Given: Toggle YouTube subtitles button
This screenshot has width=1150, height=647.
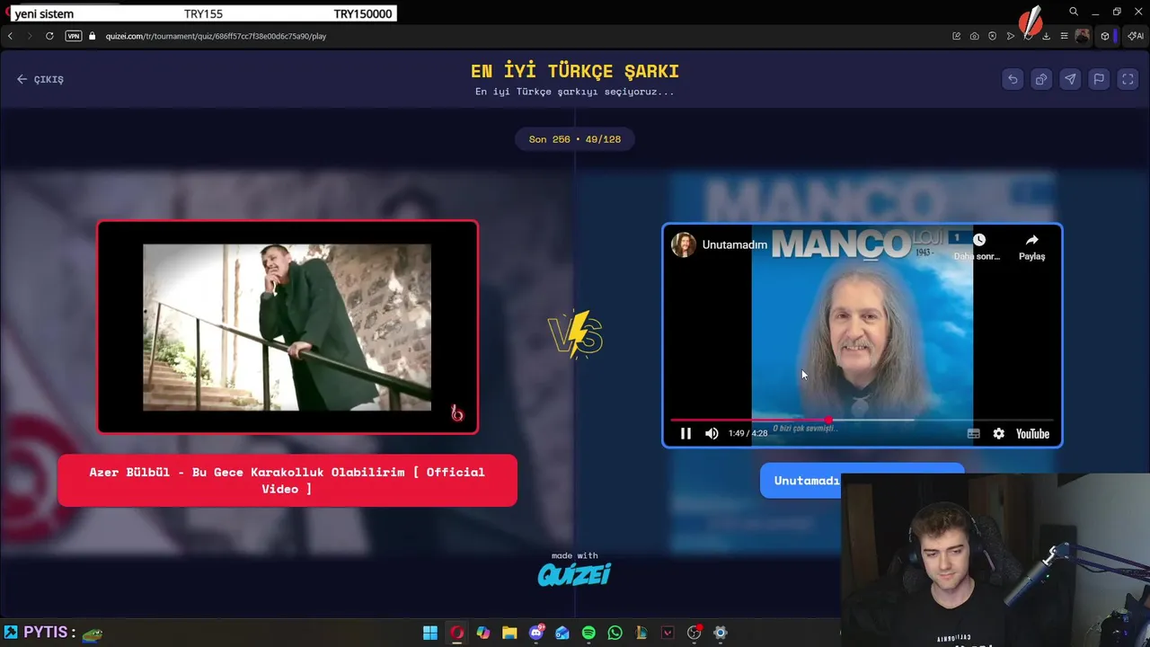Looking at the screenshot, I should point(973,433).
